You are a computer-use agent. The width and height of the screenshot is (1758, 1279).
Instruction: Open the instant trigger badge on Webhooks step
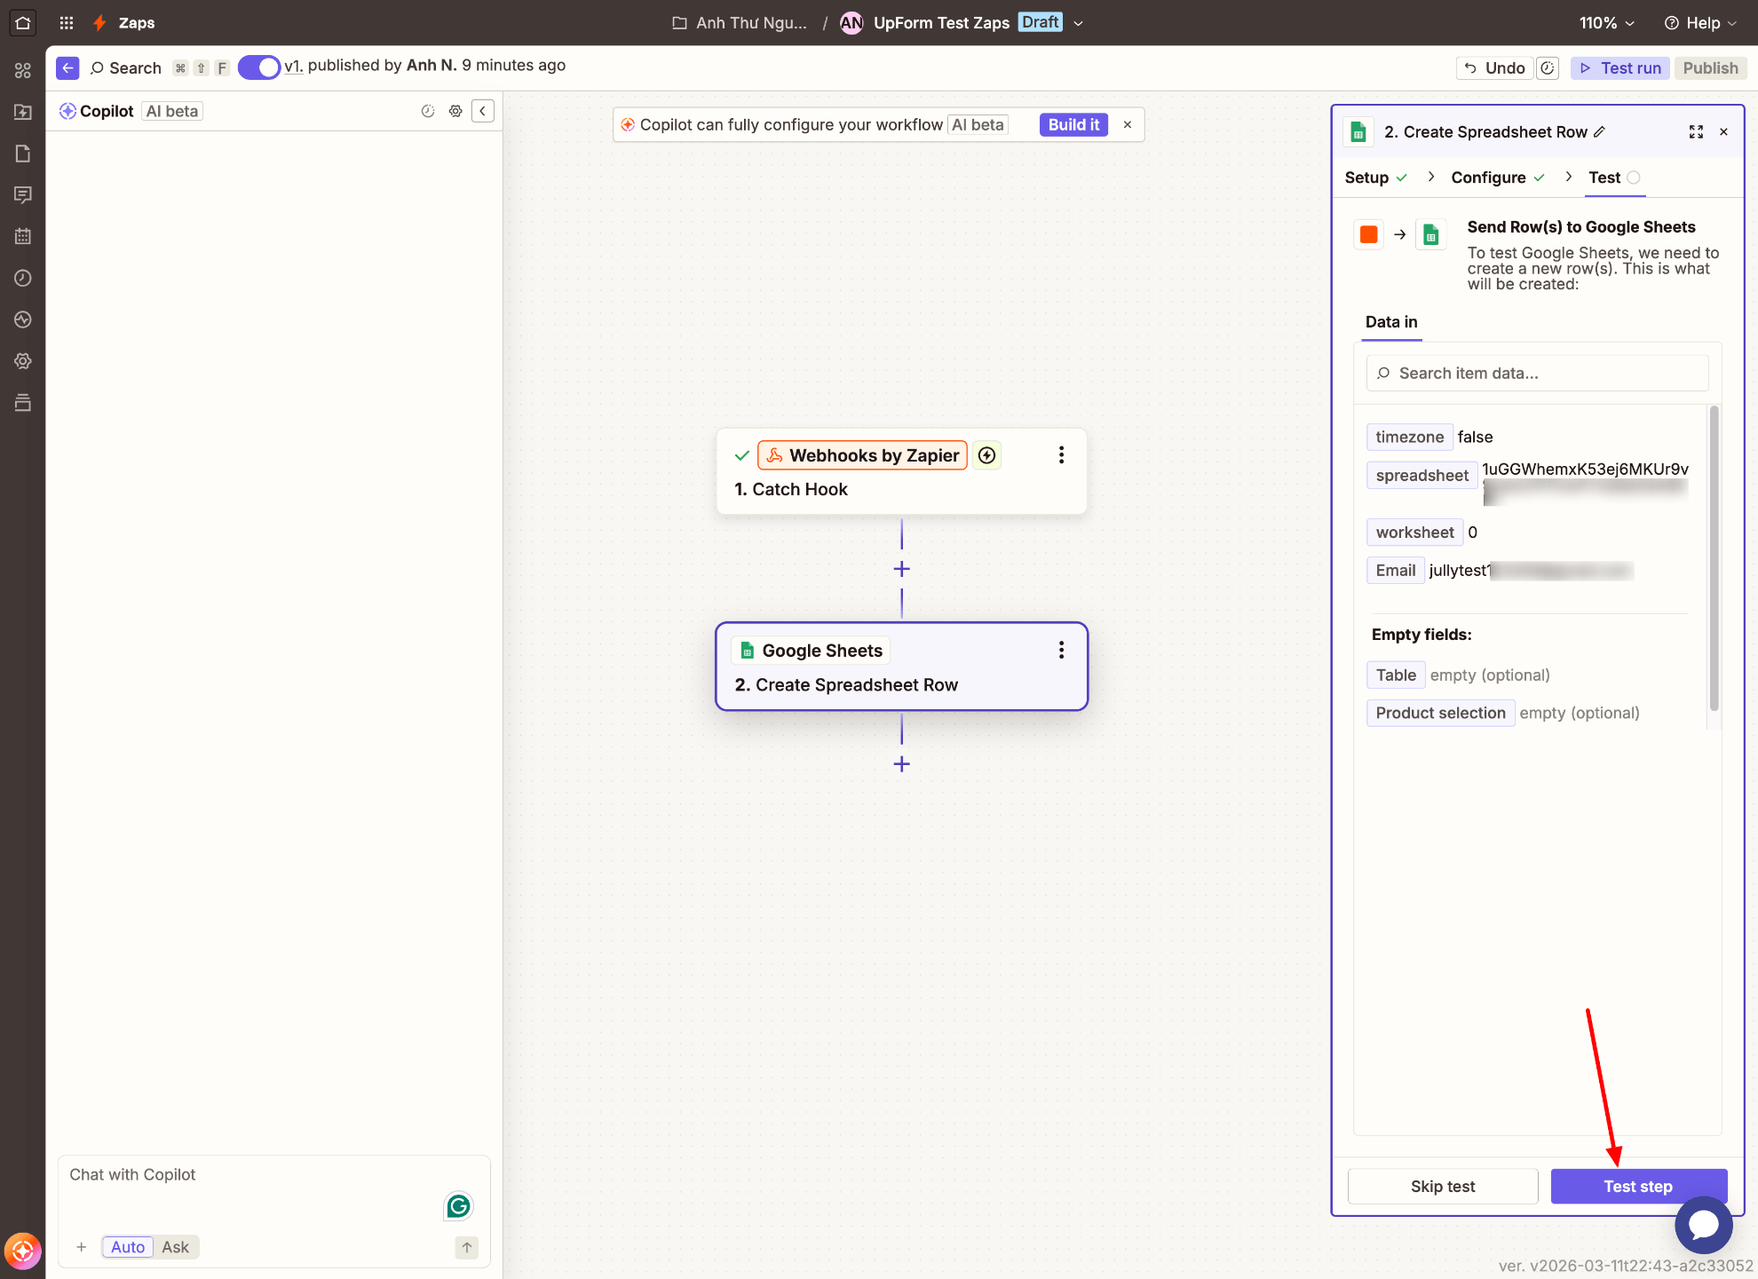tap(986, 455)
